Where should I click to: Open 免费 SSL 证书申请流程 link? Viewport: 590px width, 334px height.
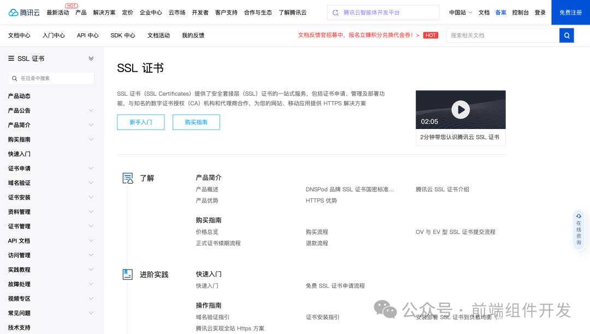pyautogui.click(x=335, y=285)
